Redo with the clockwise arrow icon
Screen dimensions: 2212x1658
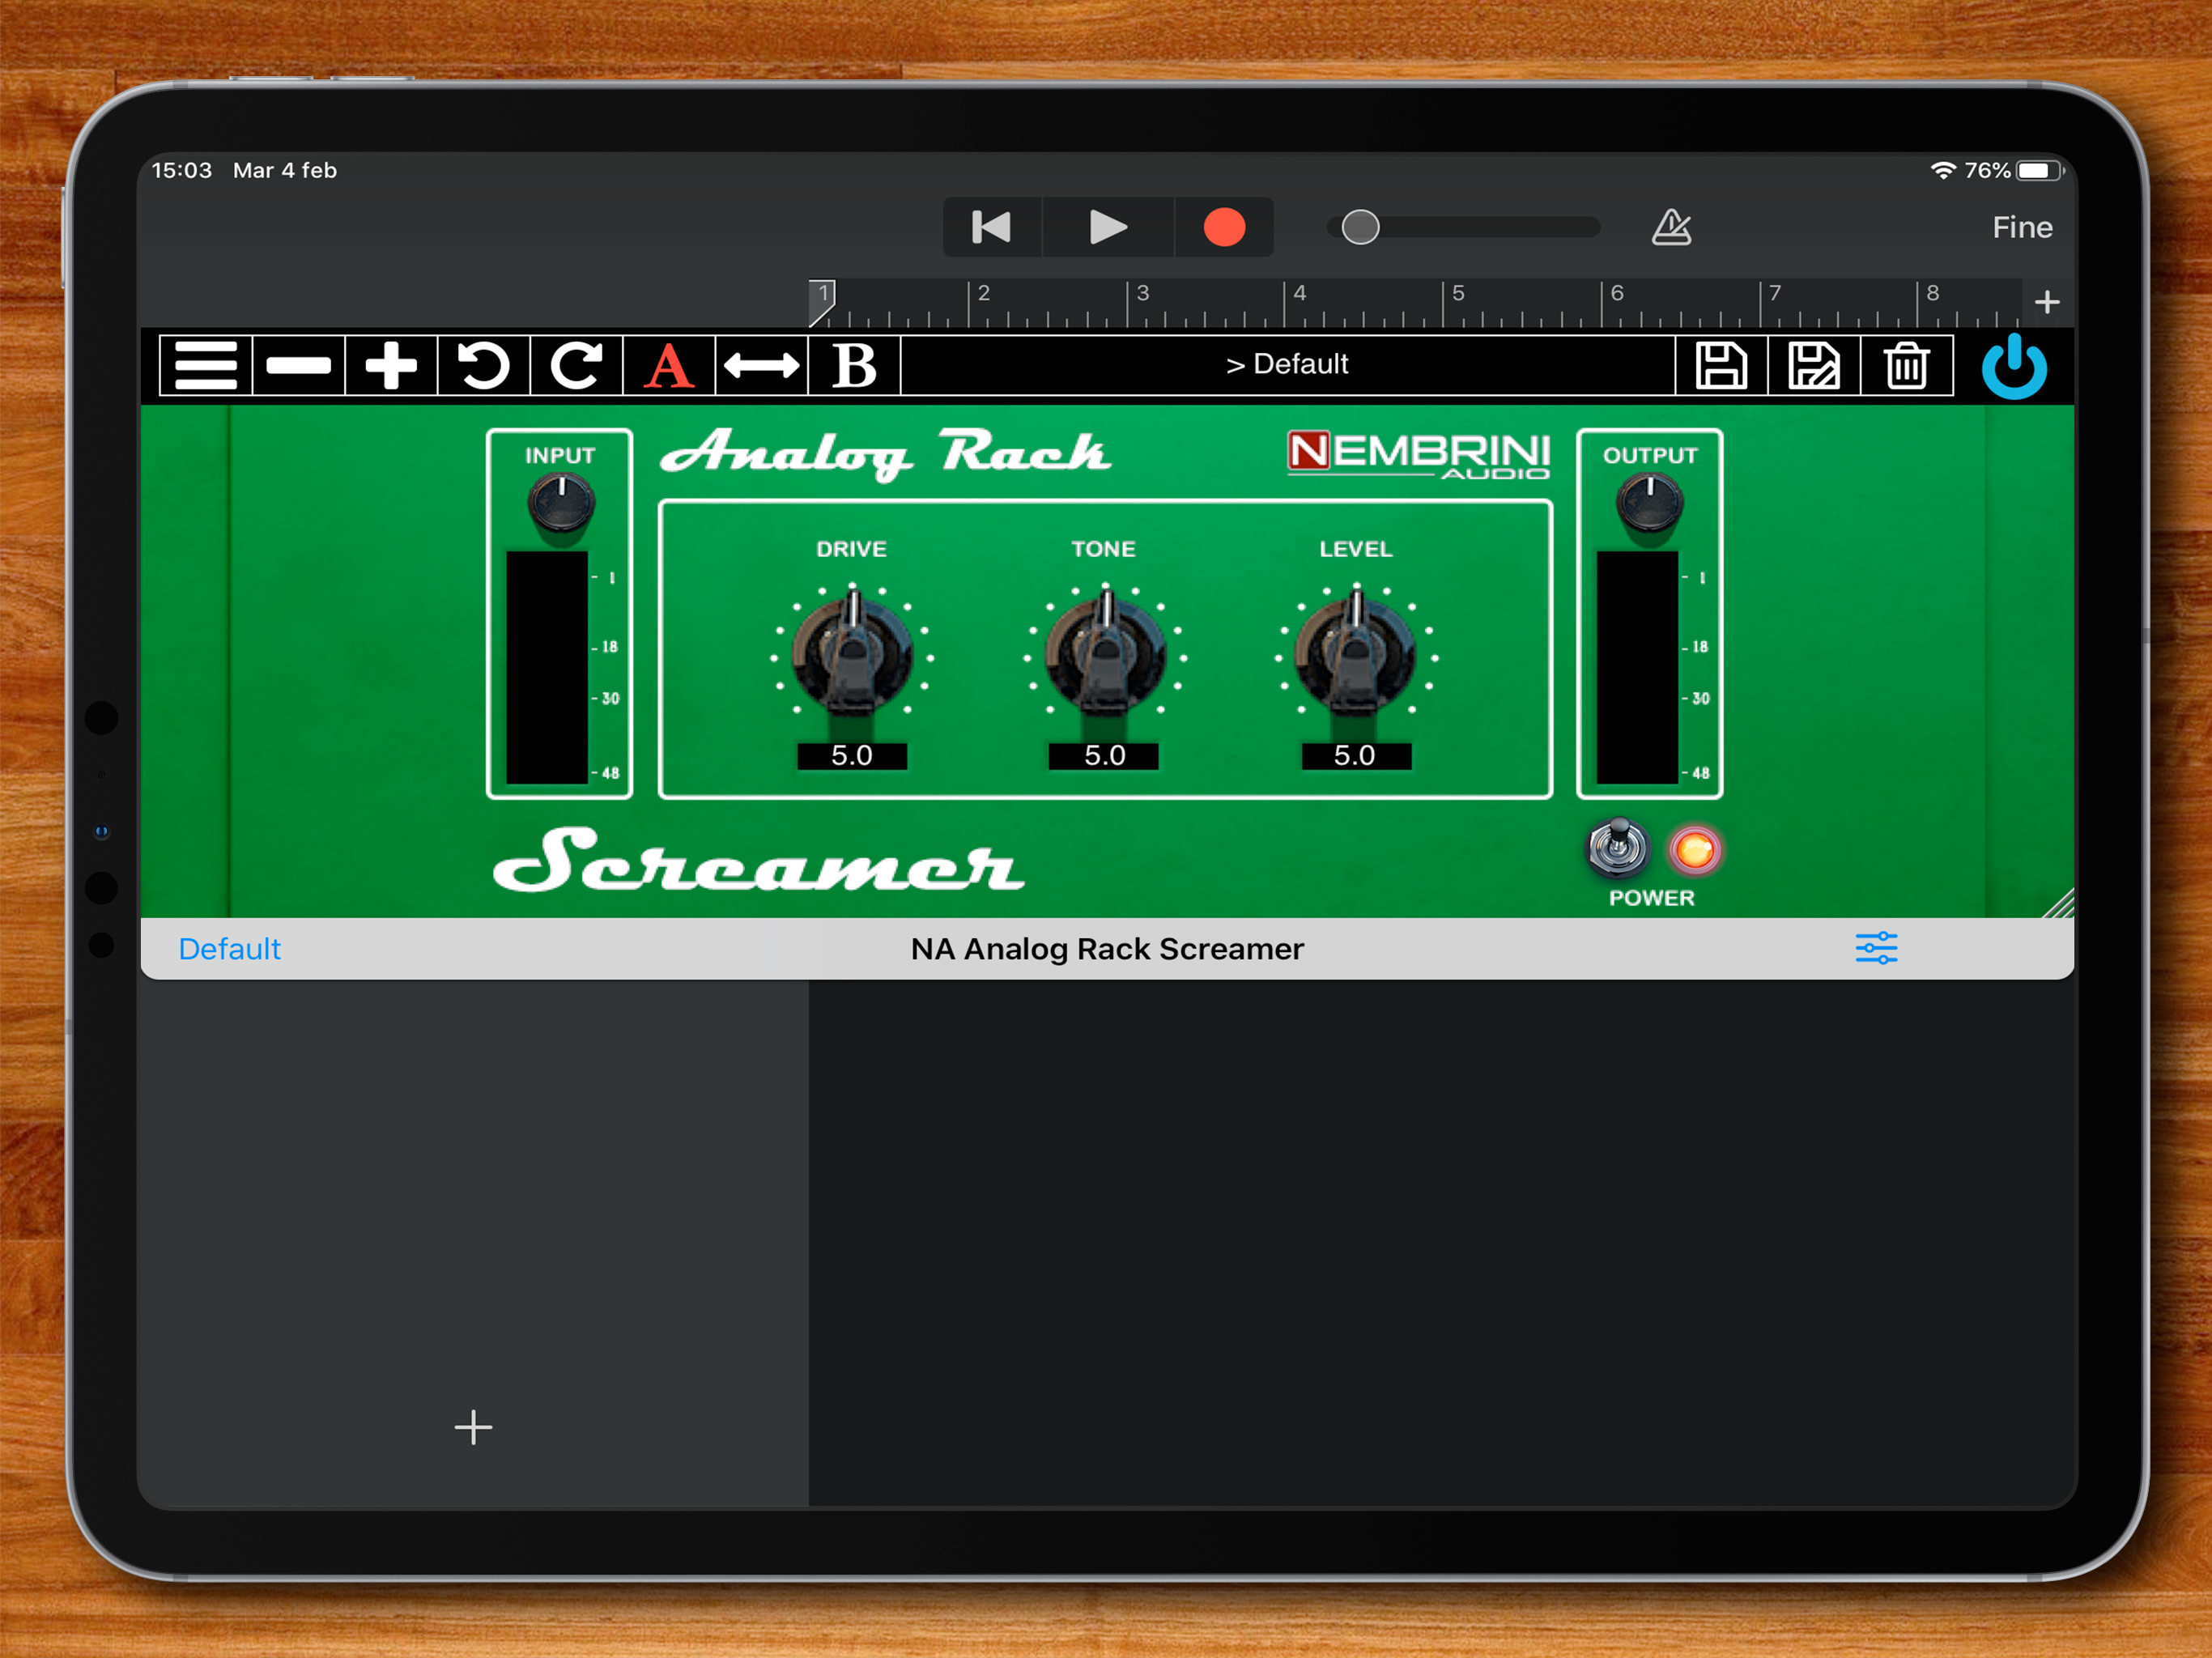[576, 366]
